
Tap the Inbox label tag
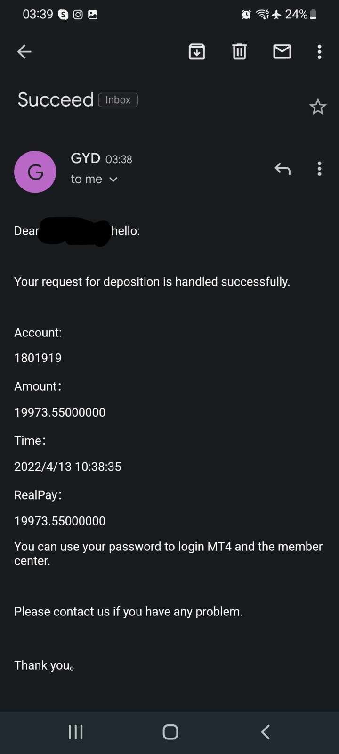point(118,100)
